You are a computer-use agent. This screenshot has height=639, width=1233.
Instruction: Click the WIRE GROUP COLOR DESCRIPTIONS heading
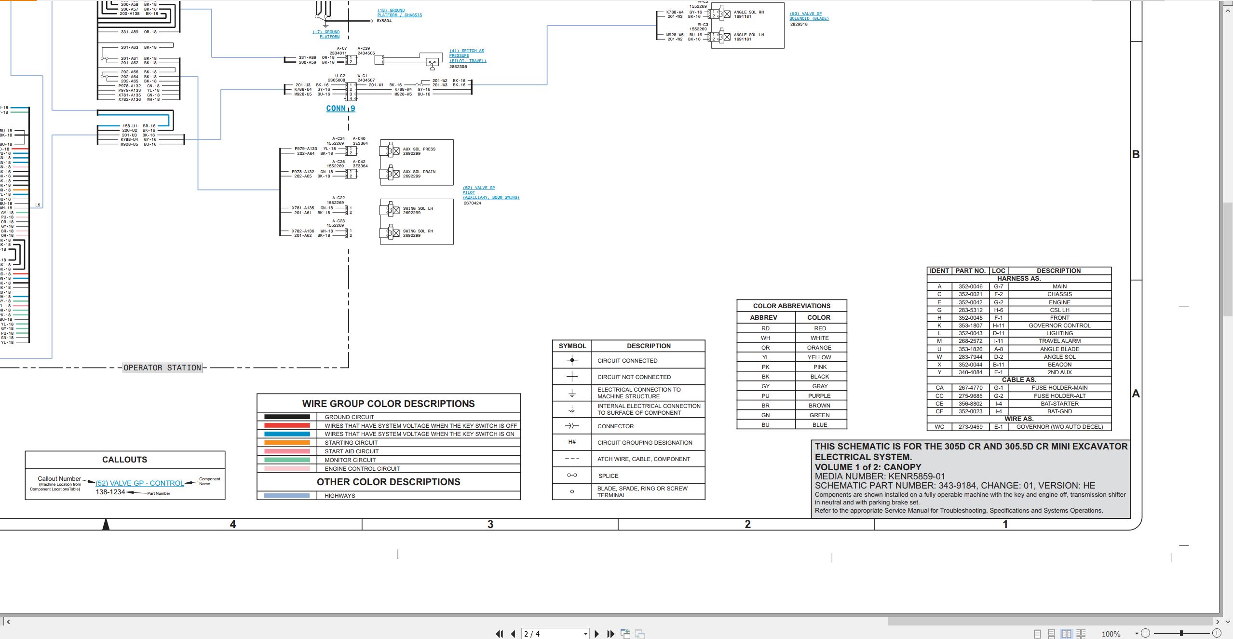pos(388,404)
